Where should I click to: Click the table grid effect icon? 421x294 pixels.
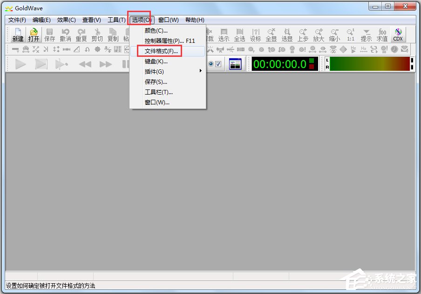(118, 49)
